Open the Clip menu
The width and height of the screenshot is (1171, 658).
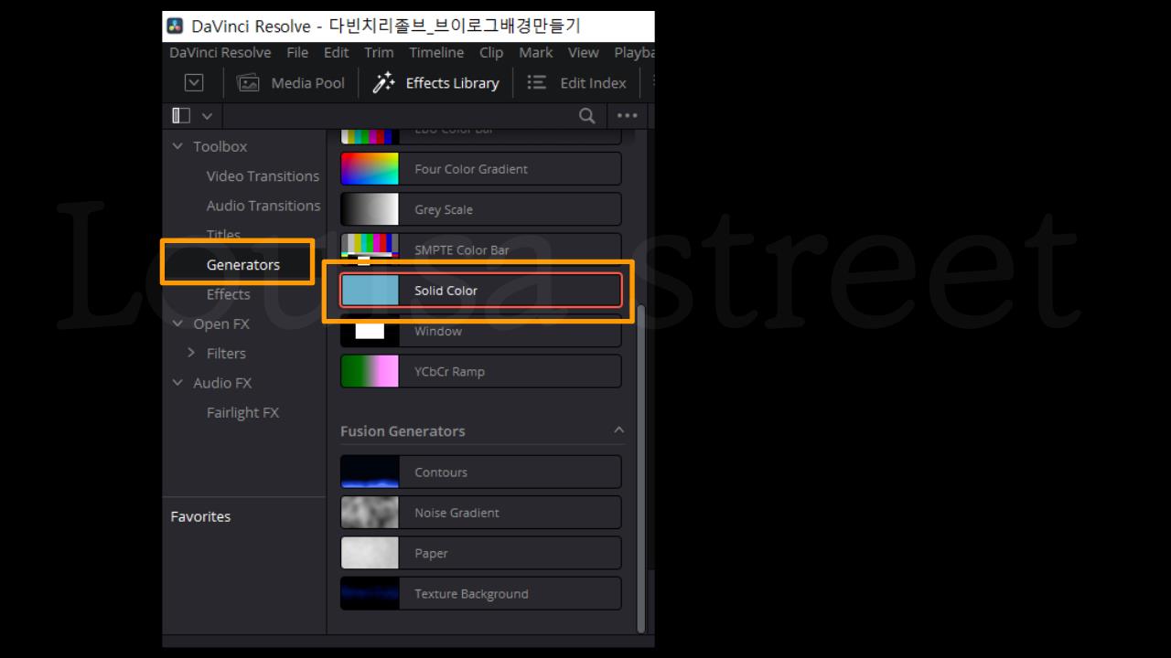tap(491, 53)
